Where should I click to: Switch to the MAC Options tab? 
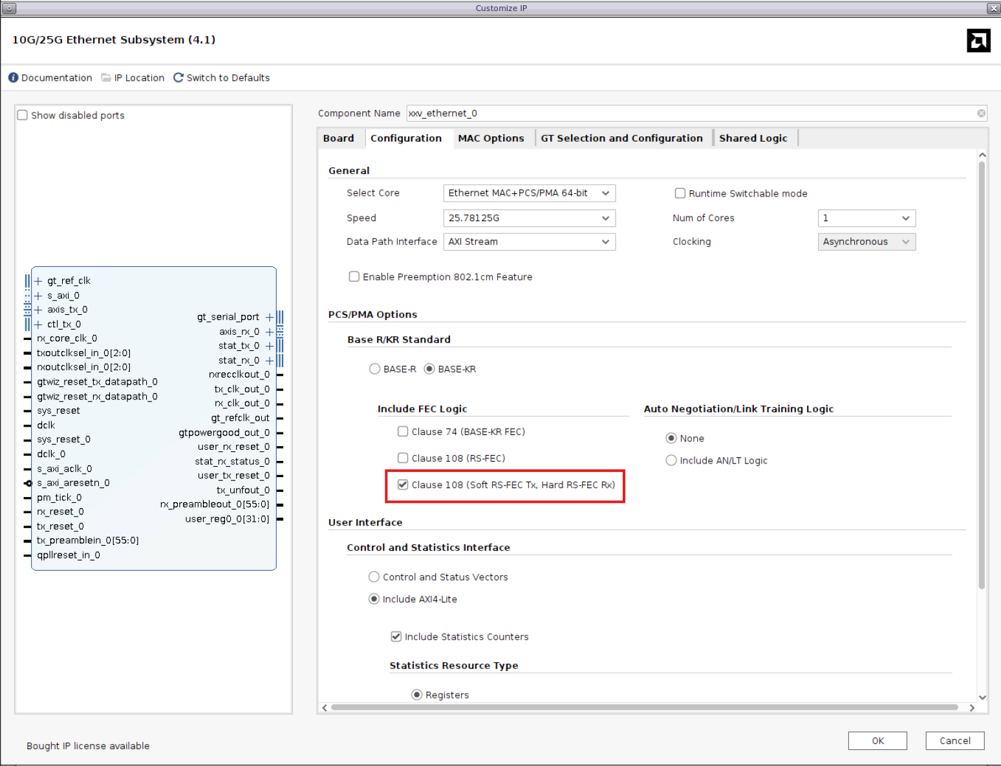coord(491,138)
